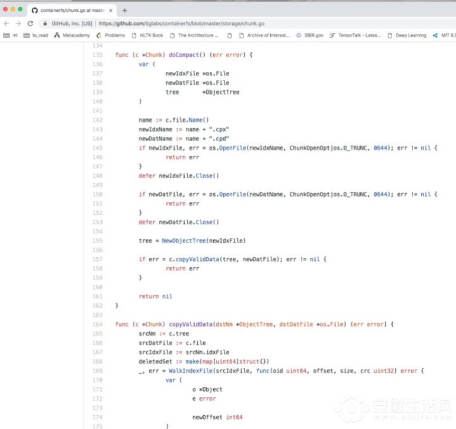Viewport: 456px width, 429px height.
Task: Open the MIT 6.S bookmark
Action: tap(444, 35)
